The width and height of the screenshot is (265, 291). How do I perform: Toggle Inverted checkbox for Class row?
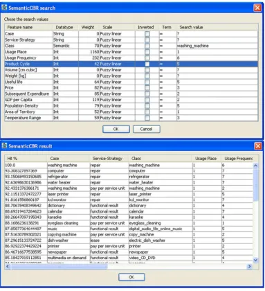tap(147, 46)
